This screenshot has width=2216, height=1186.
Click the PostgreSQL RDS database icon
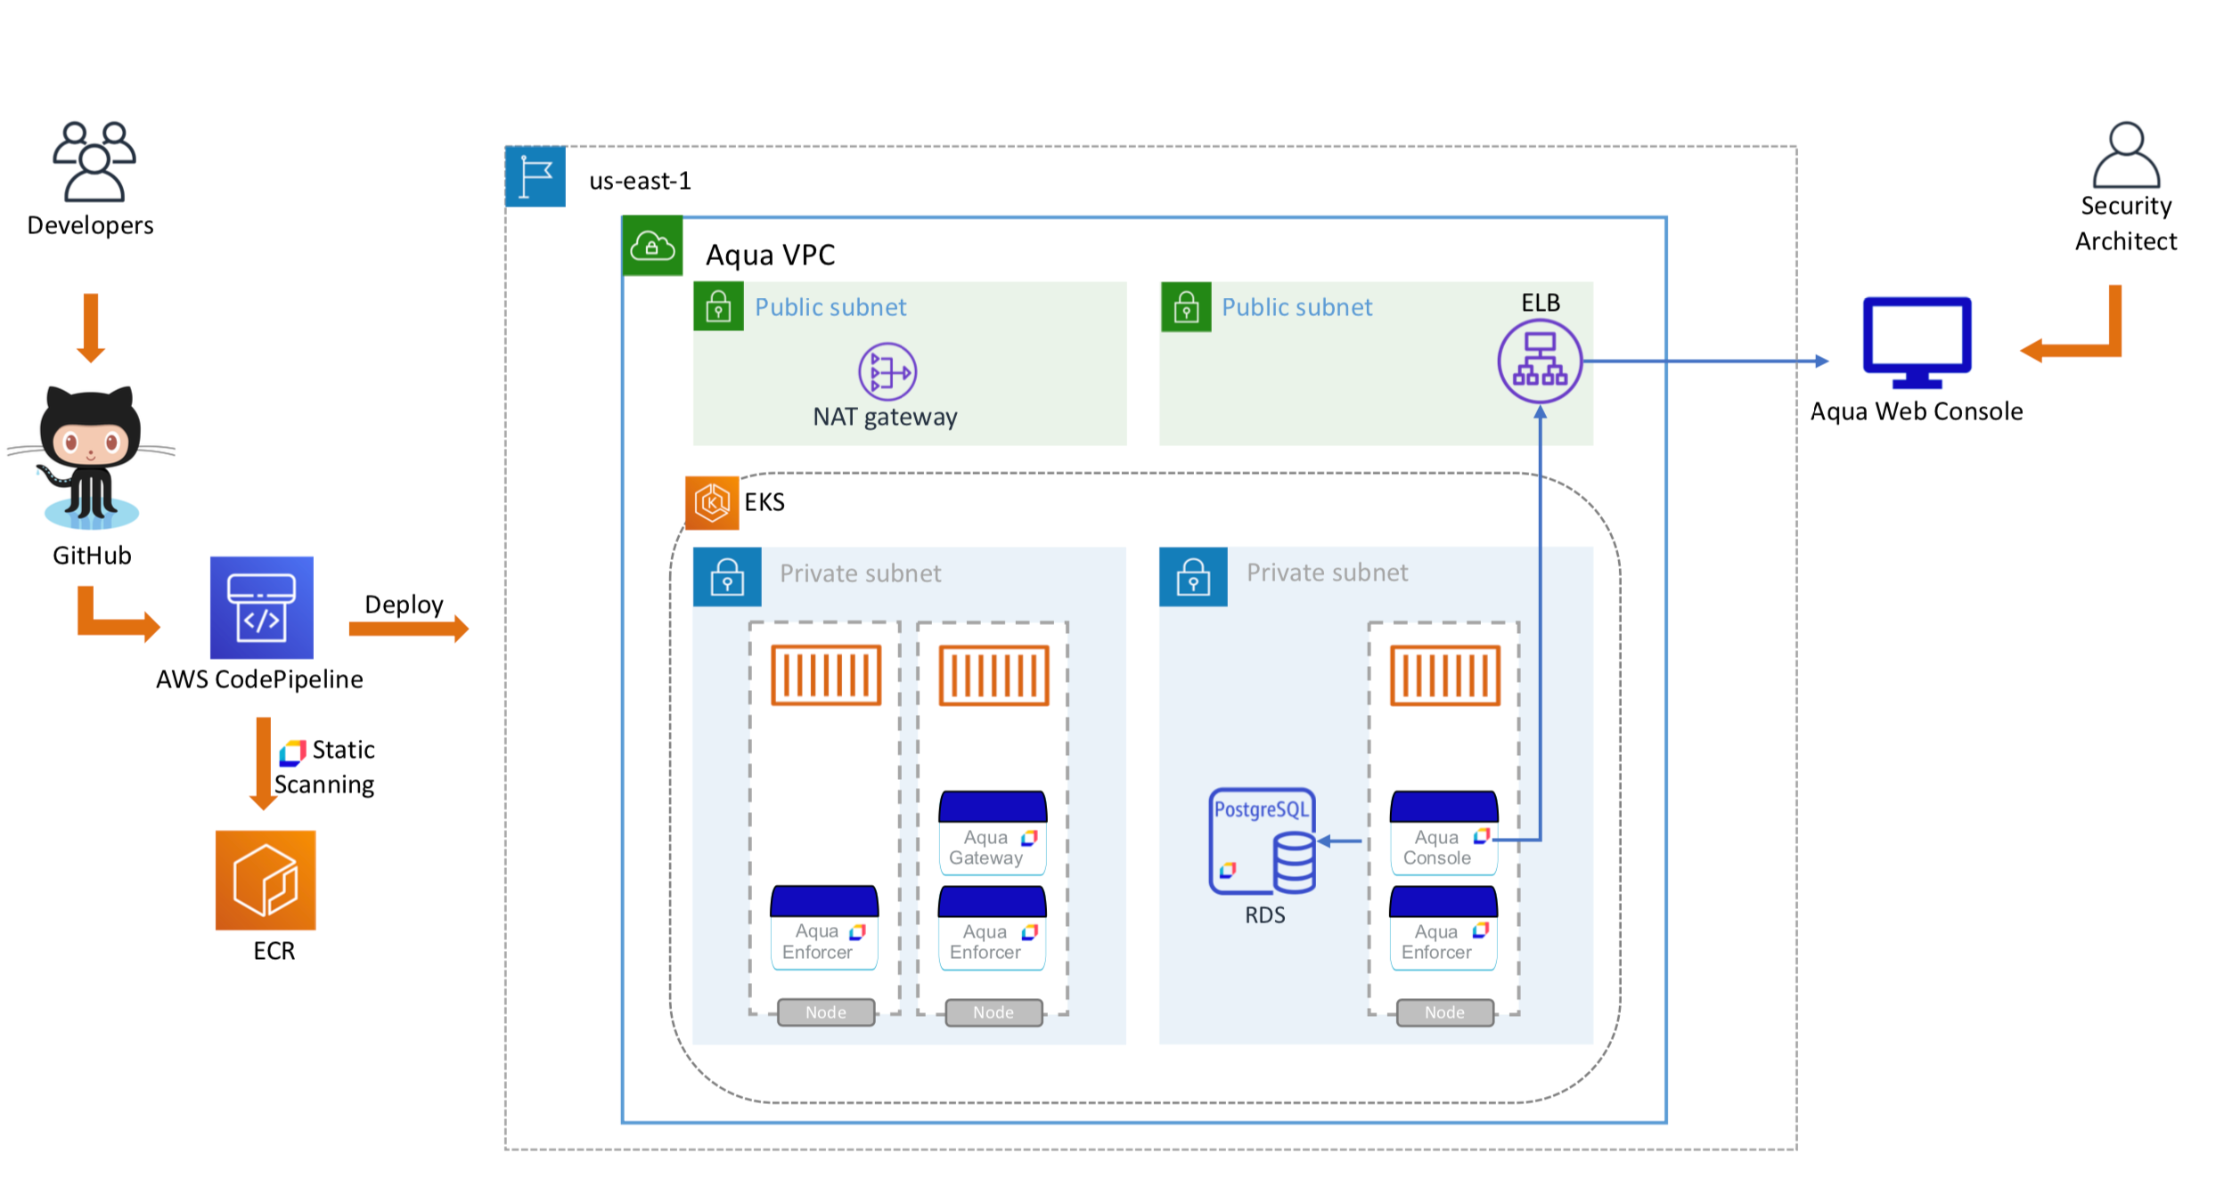pyautogui.click(x=1263, y=841)
